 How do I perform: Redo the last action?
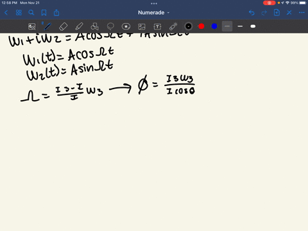(x=264, y=13)
